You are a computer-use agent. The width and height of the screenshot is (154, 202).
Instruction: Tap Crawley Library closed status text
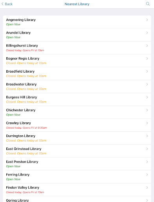[26, 128]
